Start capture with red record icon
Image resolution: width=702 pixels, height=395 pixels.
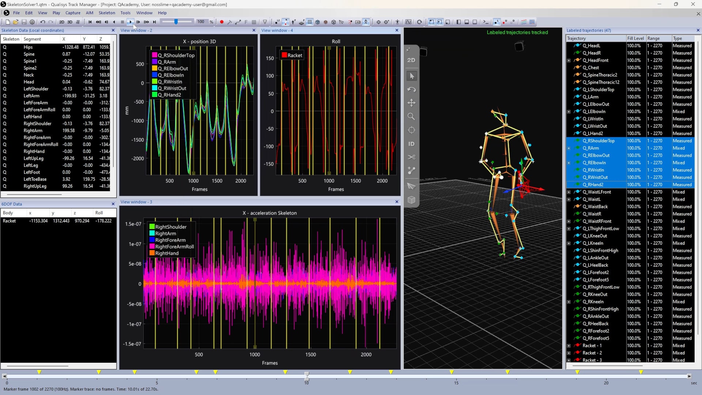[222, 22]
